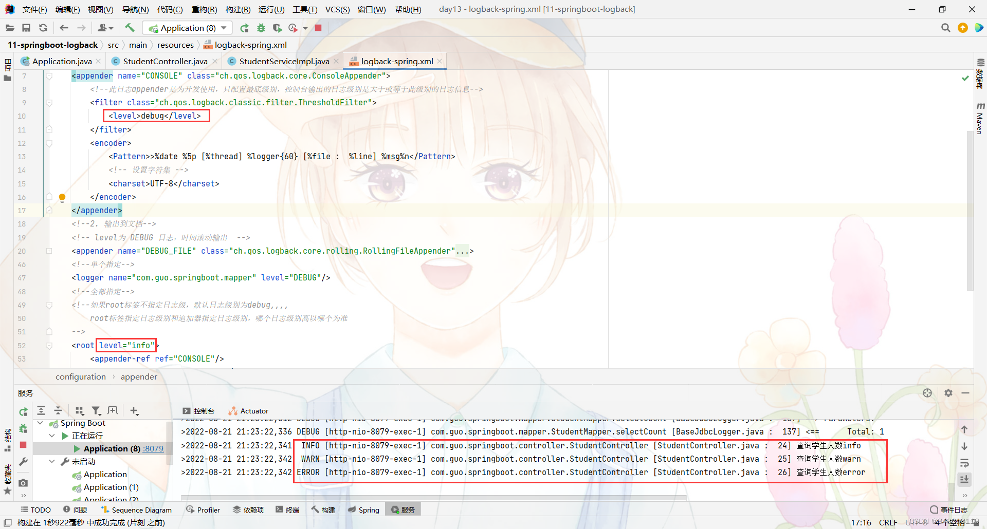Collapse the filter tag fold at line 9
987x529 pixels.
tap(49, 103)
